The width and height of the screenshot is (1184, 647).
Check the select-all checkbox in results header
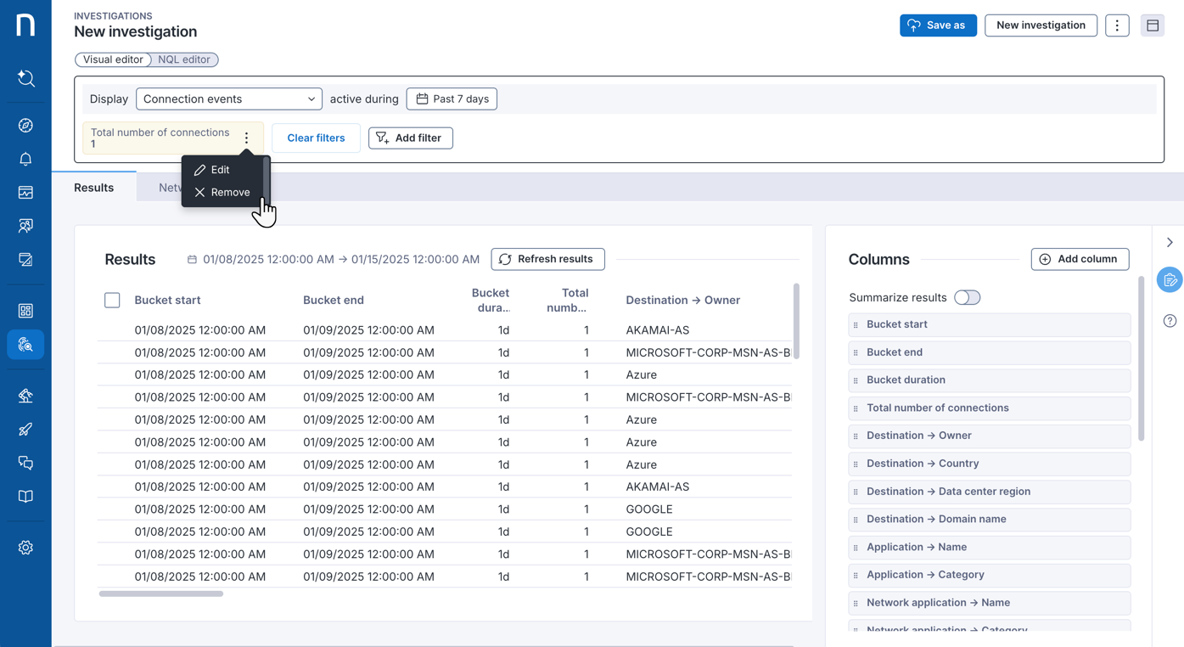(112, 300)
